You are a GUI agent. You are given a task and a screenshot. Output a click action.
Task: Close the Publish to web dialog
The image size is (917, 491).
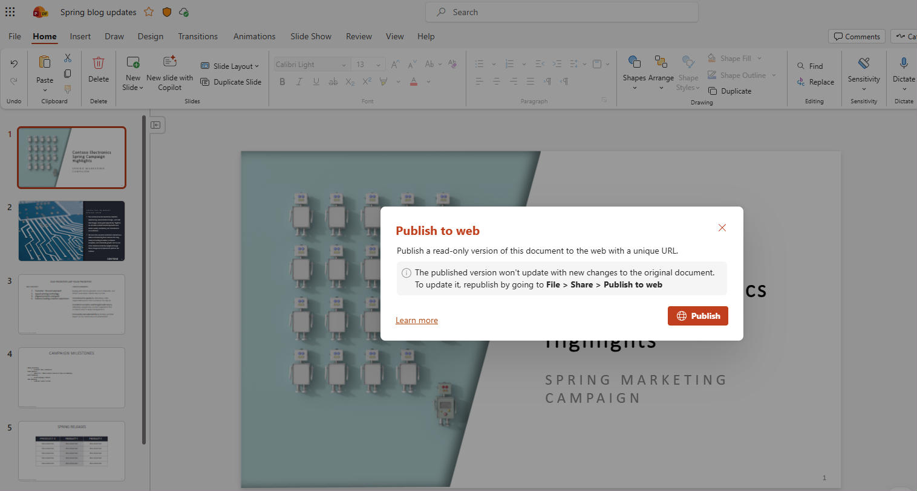[x=722, y=228]
